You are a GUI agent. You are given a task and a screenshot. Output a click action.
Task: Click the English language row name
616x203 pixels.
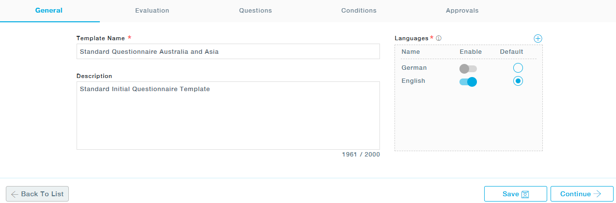pos(413,81)
